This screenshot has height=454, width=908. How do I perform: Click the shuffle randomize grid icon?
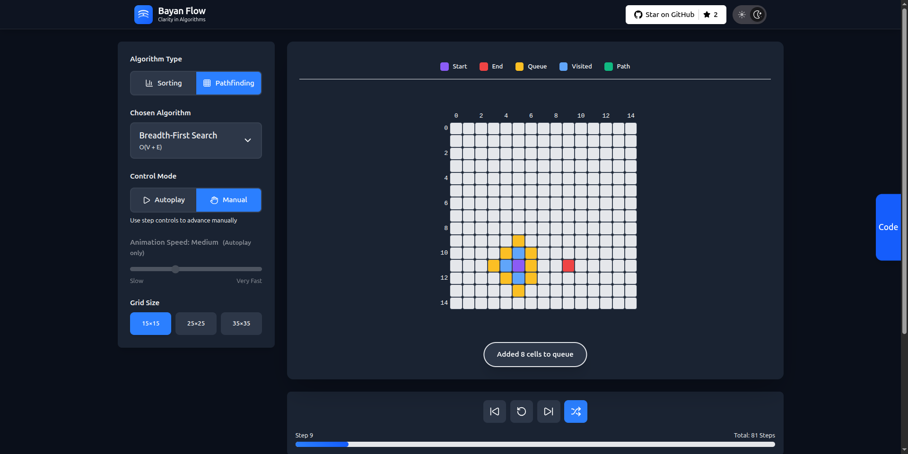[x=575, y=411]
